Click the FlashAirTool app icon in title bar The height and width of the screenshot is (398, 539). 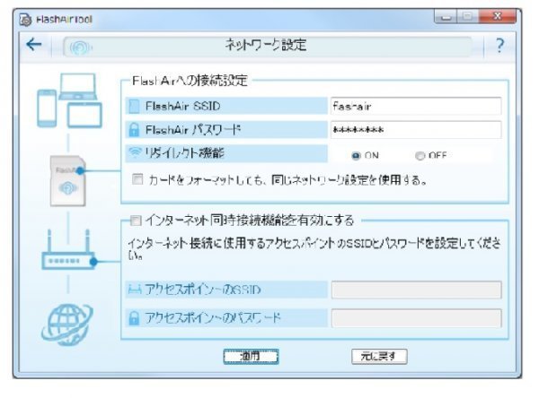click(x=25, y=20)
